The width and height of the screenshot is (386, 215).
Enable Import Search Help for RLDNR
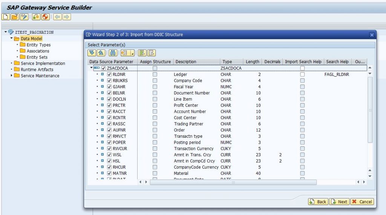(x=302, y=74)
